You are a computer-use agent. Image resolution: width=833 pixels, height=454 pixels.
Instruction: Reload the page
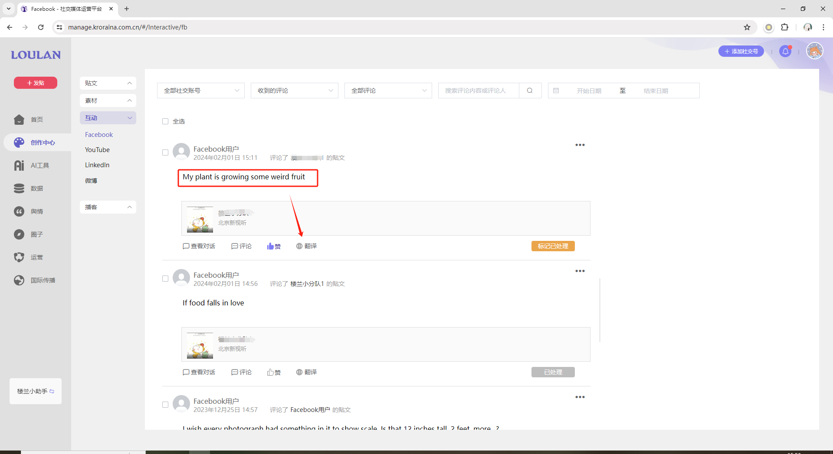(41, 27)
